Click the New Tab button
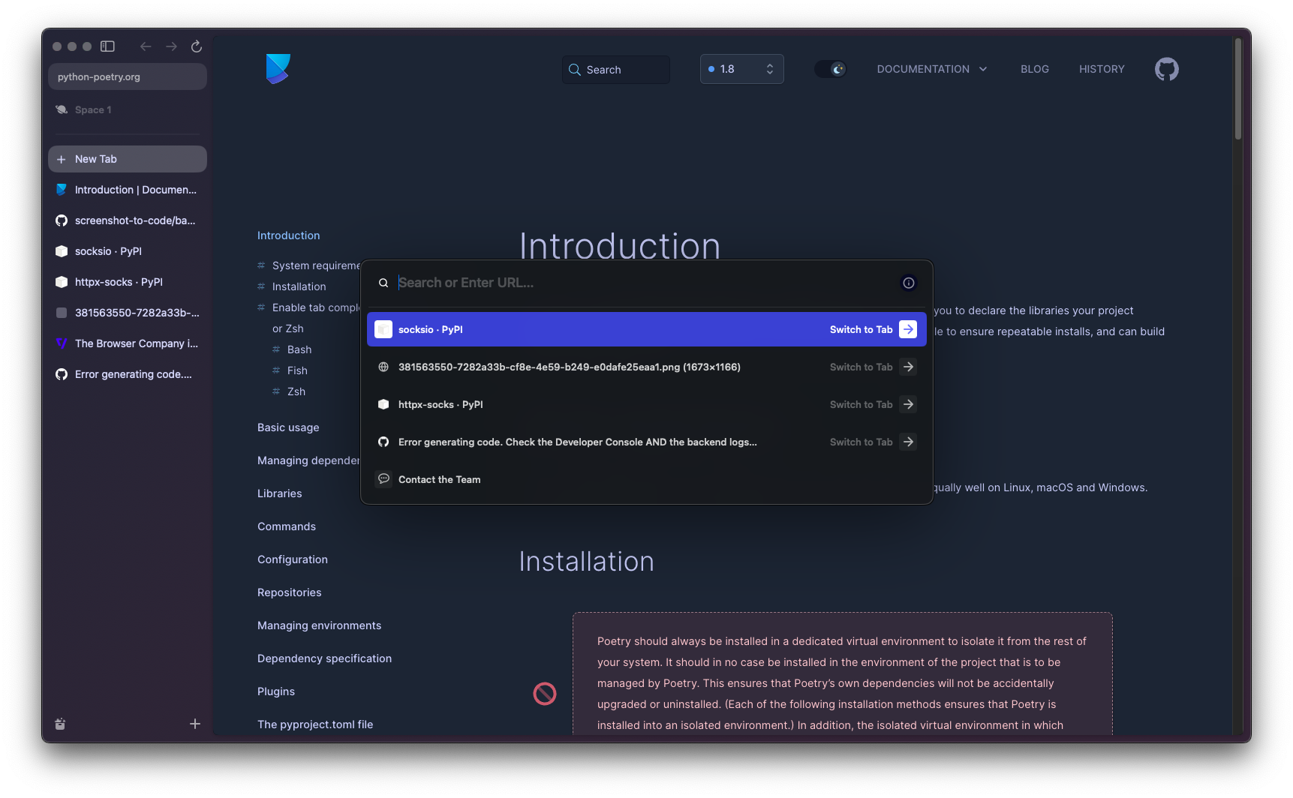The height and width of the screenshot is (798, 1293). (127, 159)
